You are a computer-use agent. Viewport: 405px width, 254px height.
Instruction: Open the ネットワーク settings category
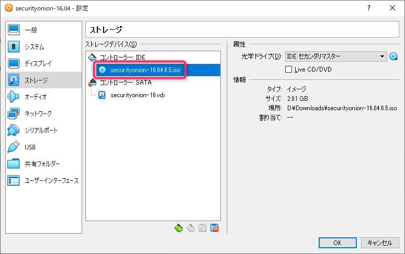point(43,113)
